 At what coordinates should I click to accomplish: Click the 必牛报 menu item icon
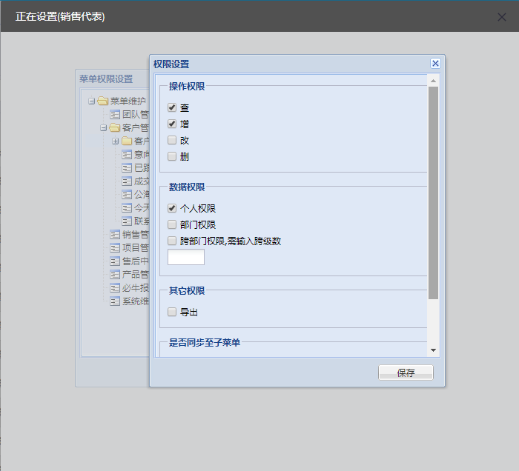[x=115, y=288]
